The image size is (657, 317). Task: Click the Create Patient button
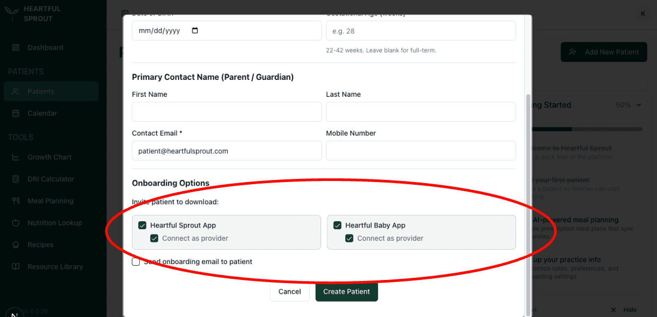pyautogui.click(x=347, y=292)
